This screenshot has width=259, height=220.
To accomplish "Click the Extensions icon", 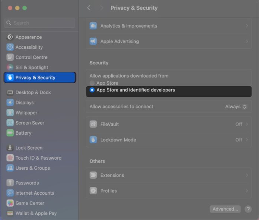I will [x=93, y=175].
